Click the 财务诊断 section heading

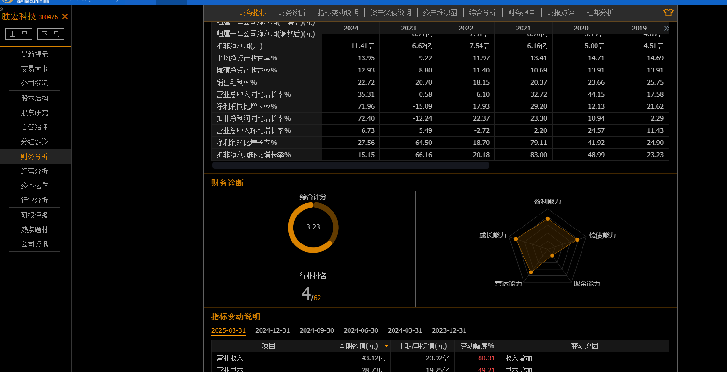(x=227, y=183)
